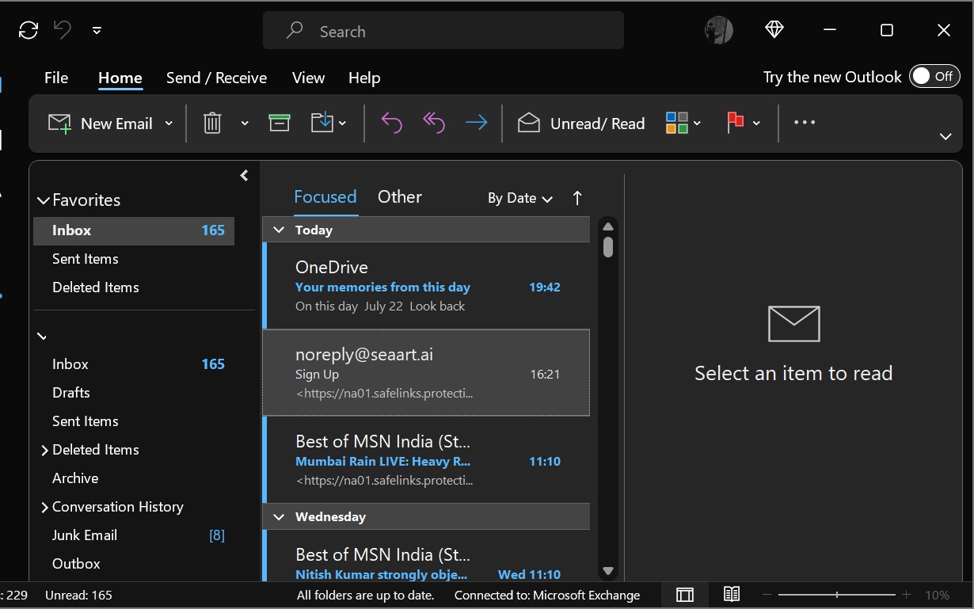The height and width of the screenshot is (609, 974).
Task: Collapse the mailbox account folder list
Action: 42,337
